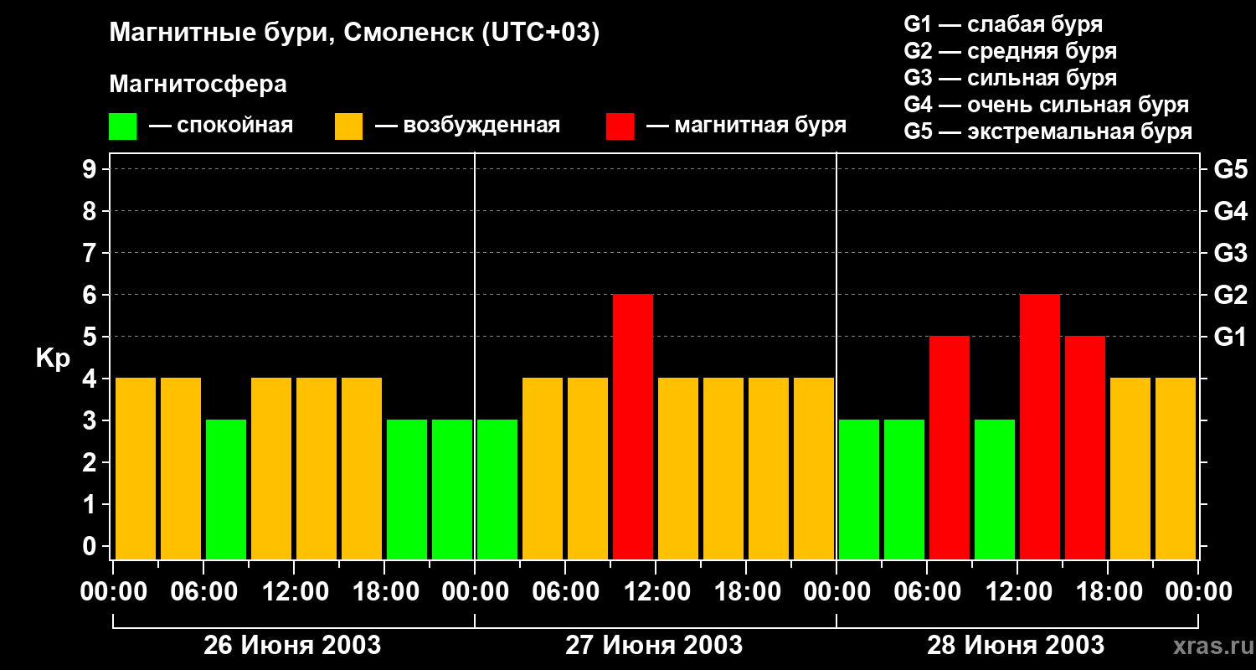The width and height of the screenshot is (1256, 670).
Task: Click the yellow 'возбужденная' legend swatch
Action: click(348, 126)
